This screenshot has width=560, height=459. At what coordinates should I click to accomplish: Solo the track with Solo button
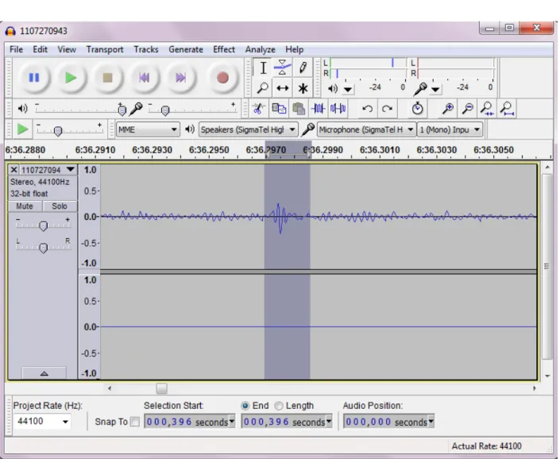click(x=60, y=206)
